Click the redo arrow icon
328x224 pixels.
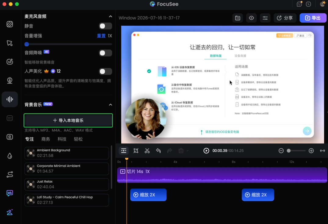click(170, 150)
